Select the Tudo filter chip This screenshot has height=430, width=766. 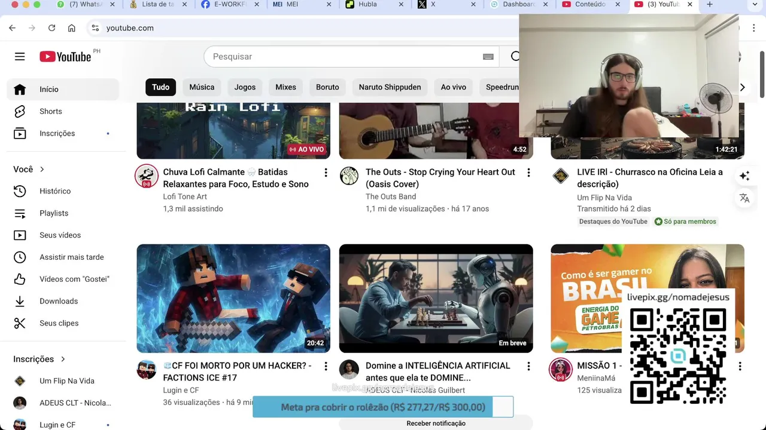160,87
